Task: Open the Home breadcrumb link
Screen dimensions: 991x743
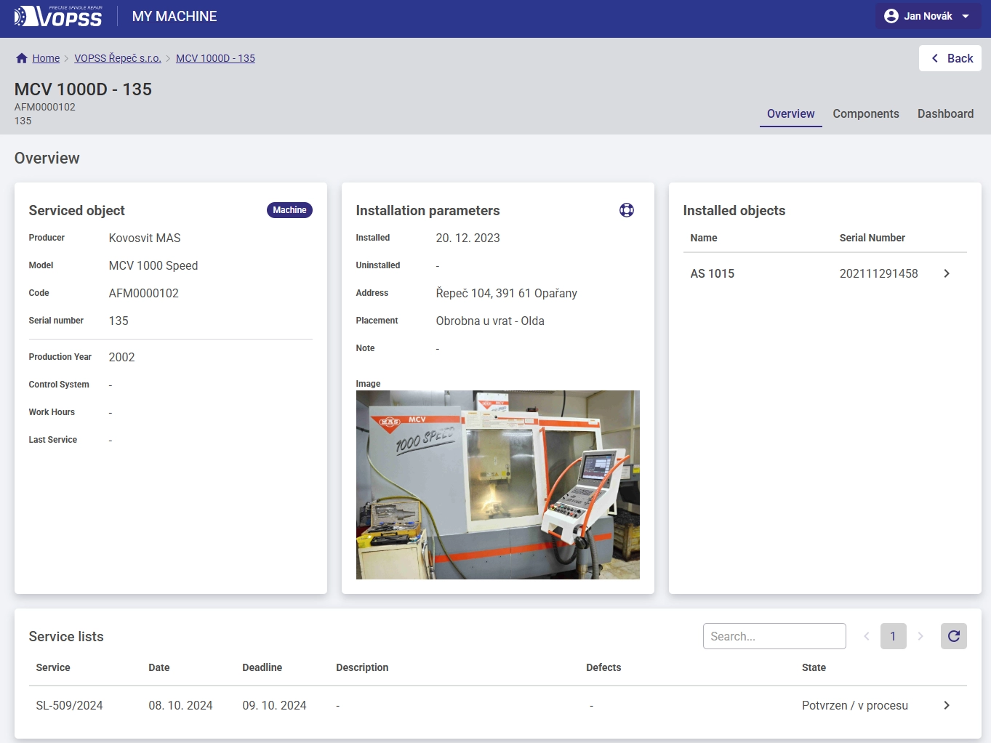Action: click(x=46, y=58)
